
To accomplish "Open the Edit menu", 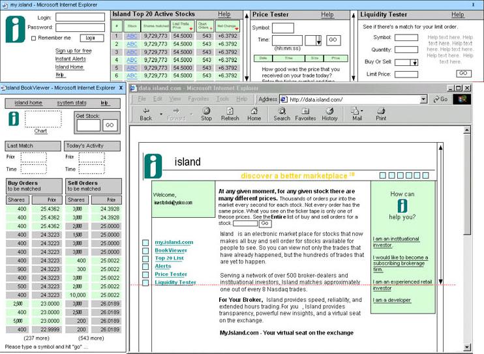I will (157, 98).
